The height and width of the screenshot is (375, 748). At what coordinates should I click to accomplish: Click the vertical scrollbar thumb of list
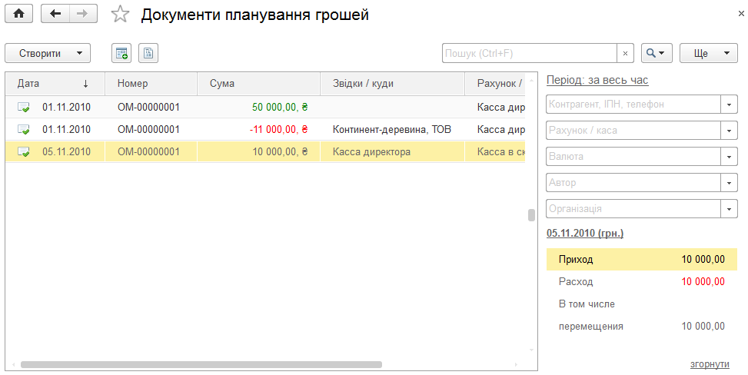(x=531, y=215)
